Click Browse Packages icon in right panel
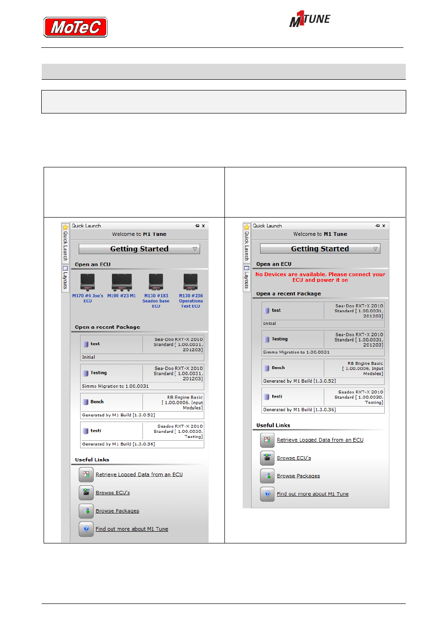The height and width of the screenshot is (633, 447). click(x=267, y=476)
